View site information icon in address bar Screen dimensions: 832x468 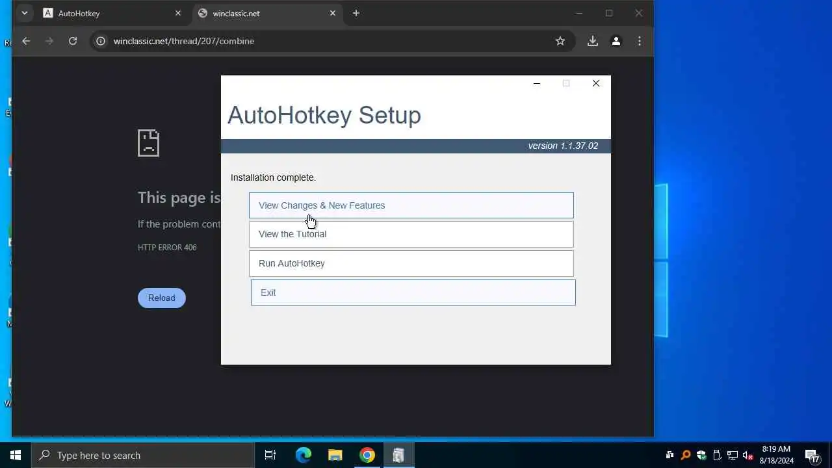point(101,41)
